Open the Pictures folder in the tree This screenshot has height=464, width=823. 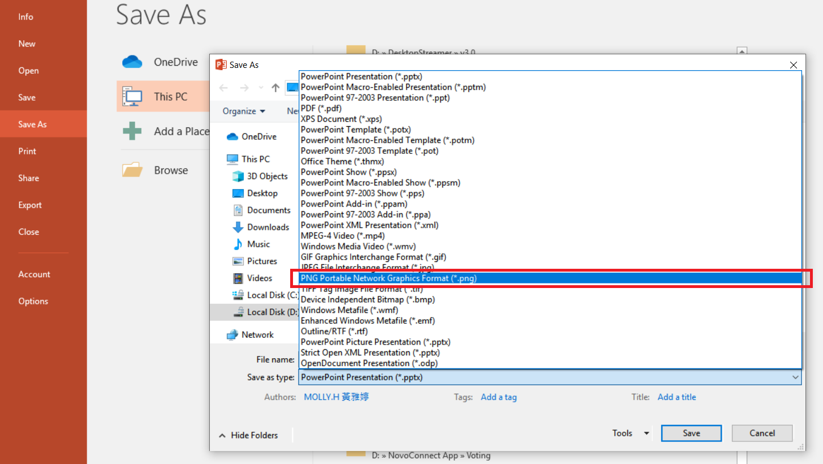click(255, 261)
